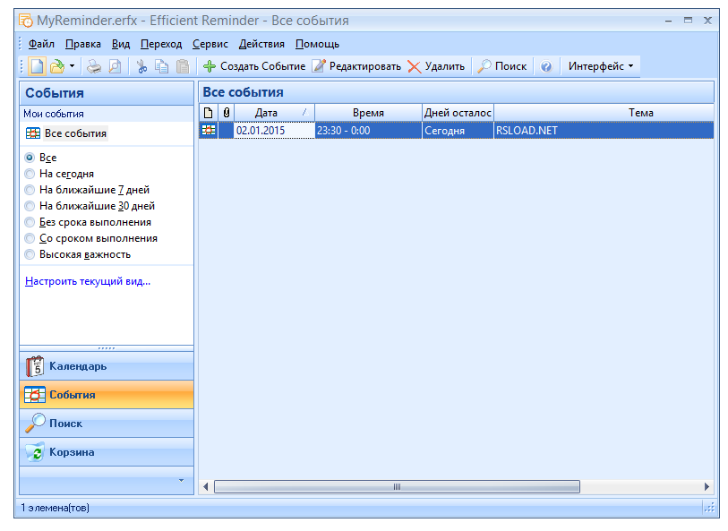Click the sidebar splitter grip dots
This screenshot has width=728, height=531.
[x=107, y=348]
